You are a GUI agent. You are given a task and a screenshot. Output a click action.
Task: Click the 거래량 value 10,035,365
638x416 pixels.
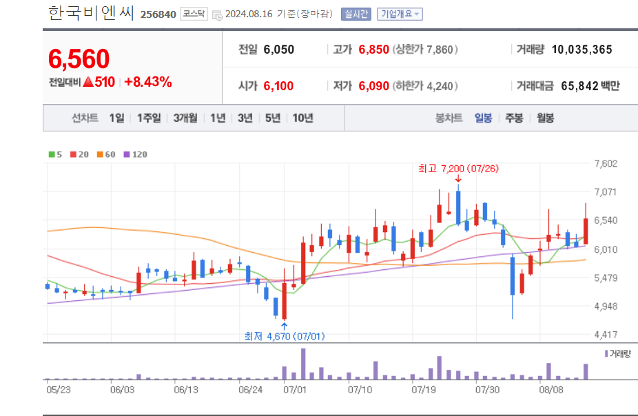tap(582, 50)
